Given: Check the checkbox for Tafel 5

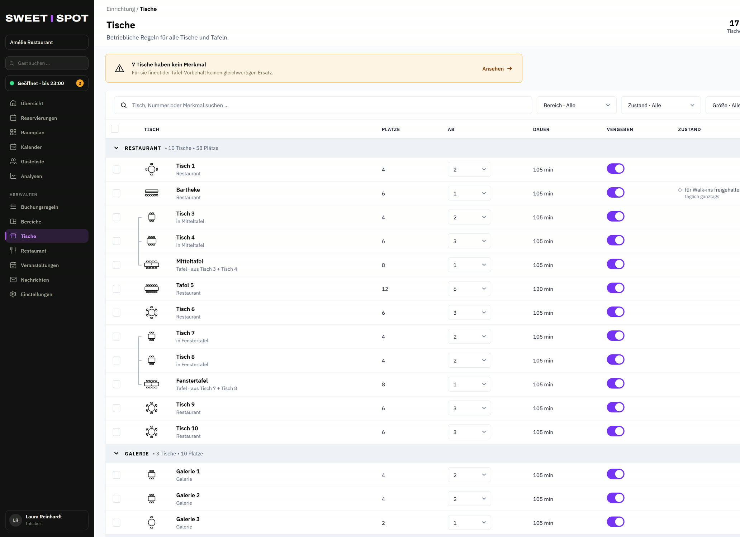Looking at the screenshot, I should pos(117,289).
